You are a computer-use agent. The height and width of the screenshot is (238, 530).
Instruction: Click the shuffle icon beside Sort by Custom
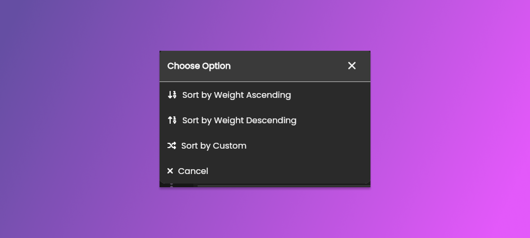click(171, 145)
